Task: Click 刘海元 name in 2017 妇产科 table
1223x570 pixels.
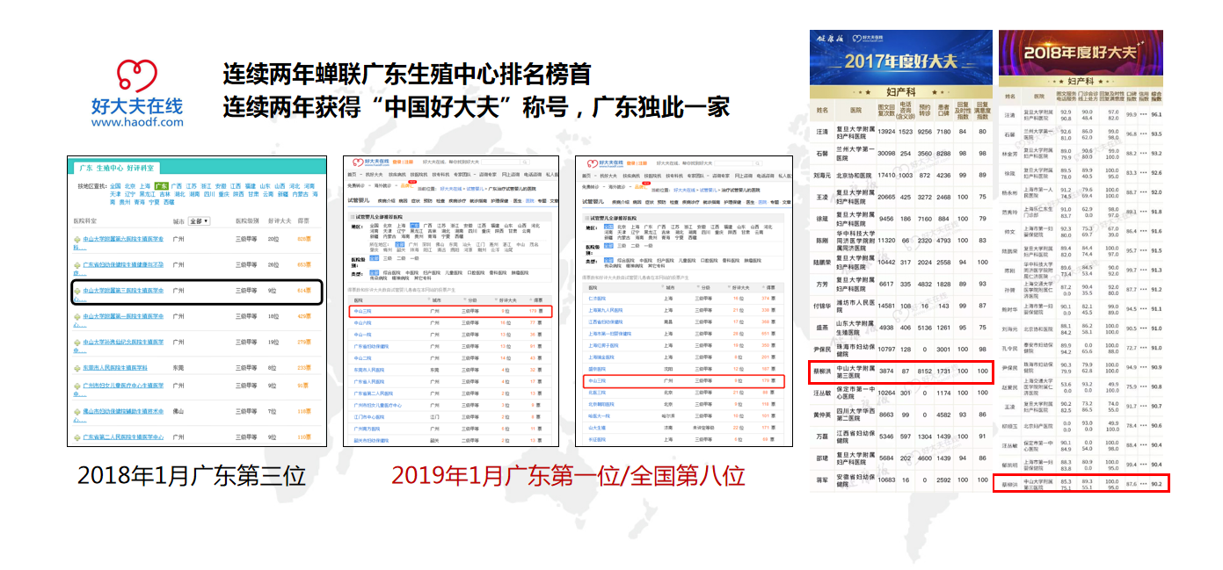Action: pos(823,176)
